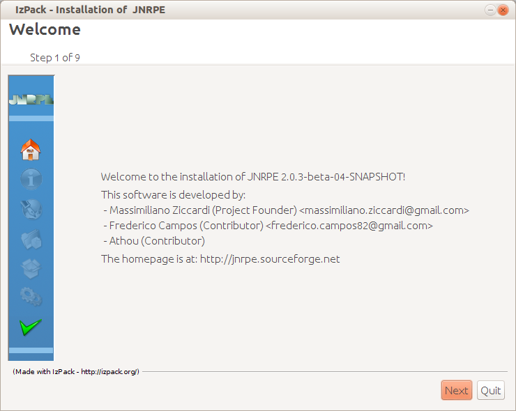Image resolution: width=516 pixels, height=411 pixels.
Task: Select the information step icon in sidebar
Action: pos(31,179)
